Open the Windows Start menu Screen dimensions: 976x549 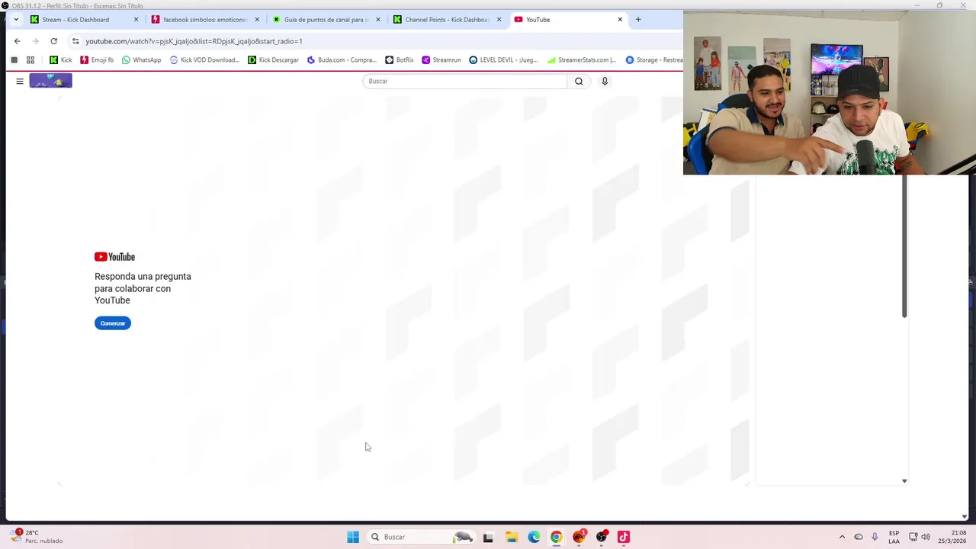[353, 537]
